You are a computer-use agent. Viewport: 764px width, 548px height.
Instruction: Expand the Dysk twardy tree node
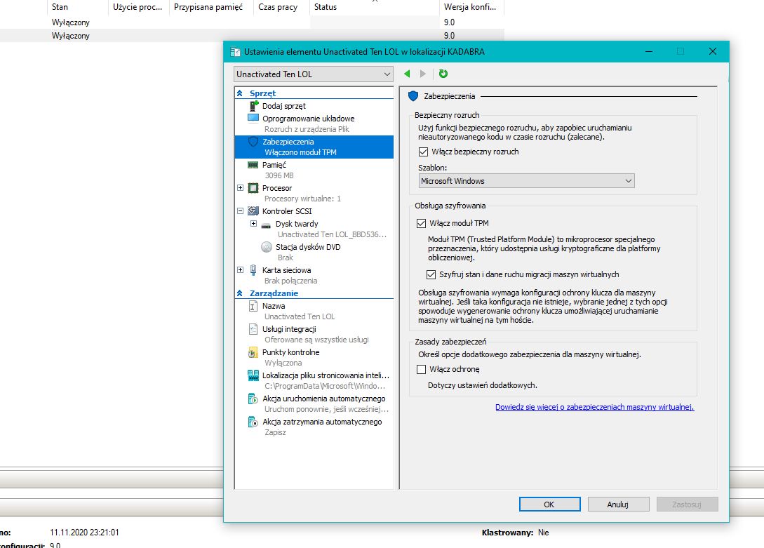tap(253, 224)
